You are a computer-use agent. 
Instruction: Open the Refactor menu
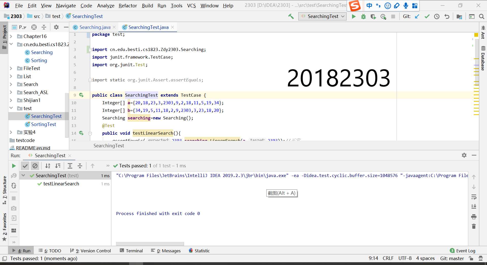pyautogui.click(x=128, y=6)
